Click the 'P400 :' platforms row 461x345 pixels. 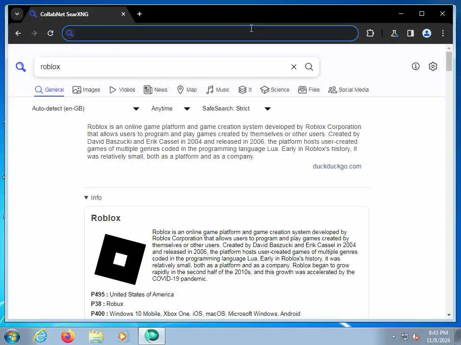tap(195, 314)
